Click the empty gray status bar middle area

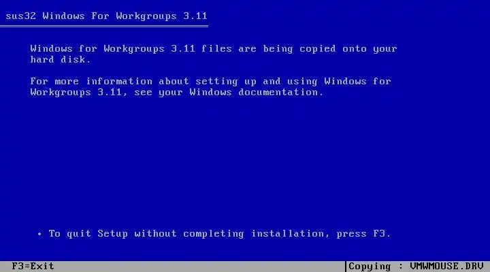(200, 267)
